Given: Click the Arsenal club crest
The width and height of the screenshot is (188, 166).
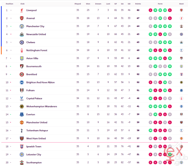Looking at the screenshot, I should tap(22, 18).
